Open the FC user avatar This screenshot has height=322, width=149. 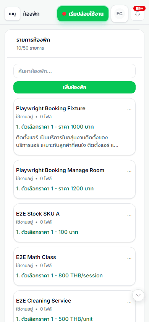coord(120,14)
